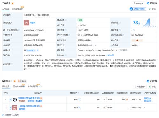Click the detail icon next to 49% in row 2
This screenshot has height=118, width=159.
tap(79, 107)
